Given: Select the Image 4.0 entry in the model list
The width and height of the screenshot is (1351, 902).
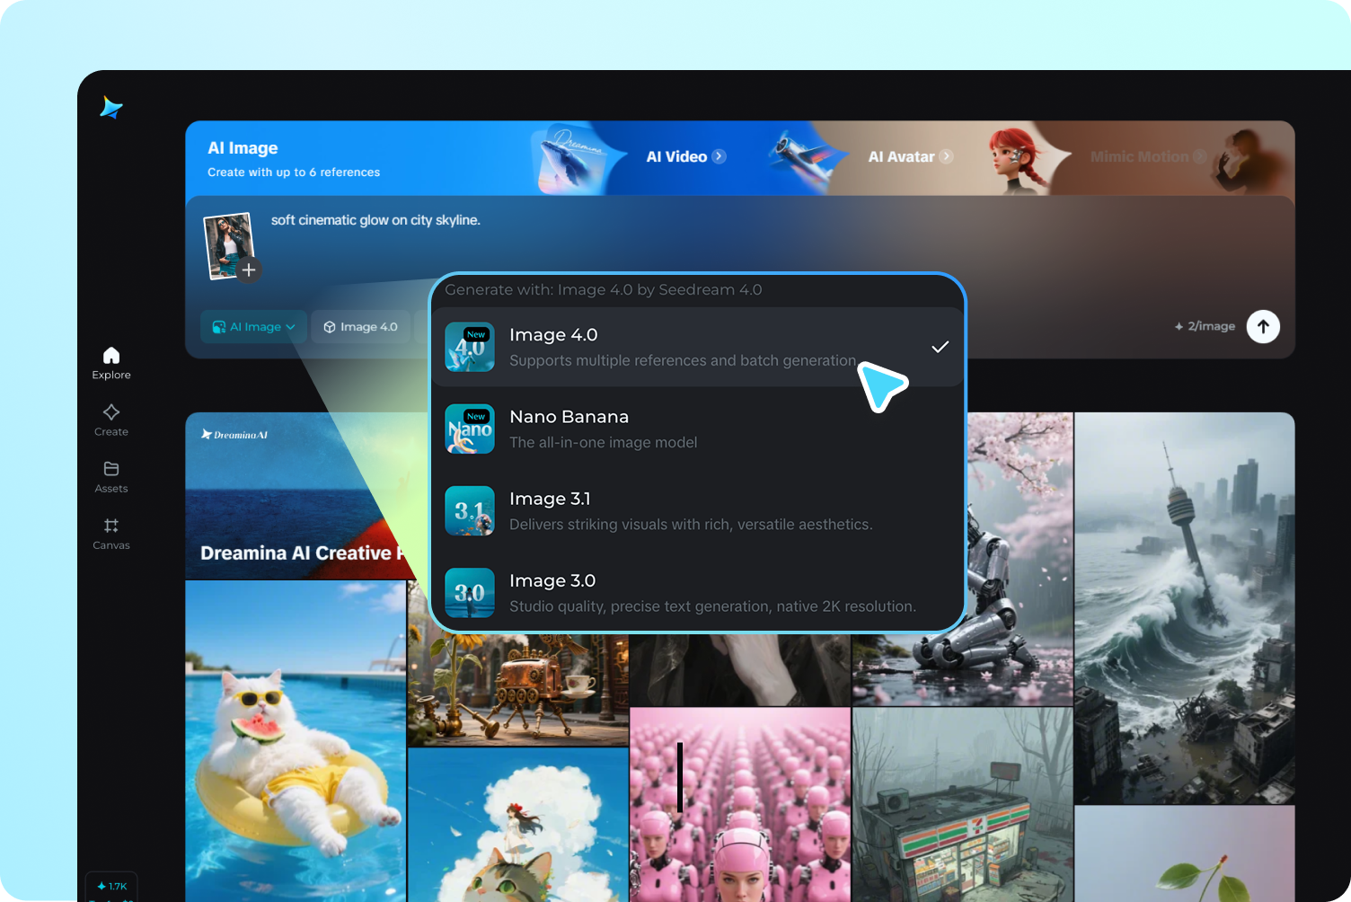Looking at the screenshot, I should (x=697, y=348).
